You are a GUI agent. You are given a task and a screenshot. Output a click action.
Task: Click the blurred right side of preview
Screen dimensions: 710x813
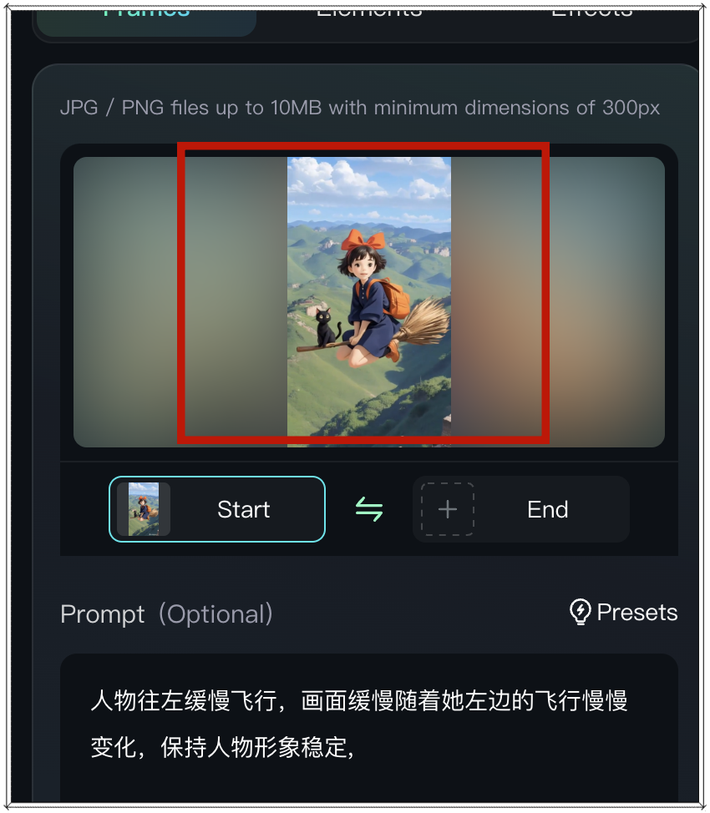click(x=558, y=302)
